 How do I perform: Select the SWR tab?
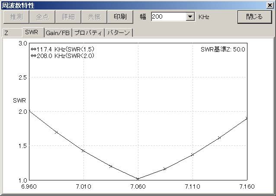coord(33,32)
